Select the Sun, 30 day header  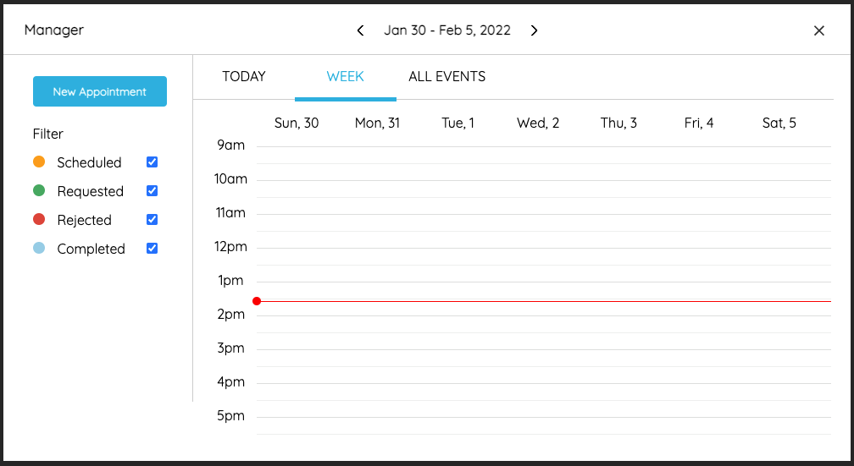point(297,123)
